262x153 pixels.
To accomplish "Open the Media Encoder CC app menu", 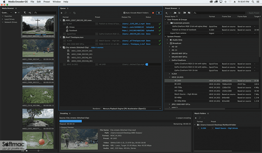I will point(18,2).
